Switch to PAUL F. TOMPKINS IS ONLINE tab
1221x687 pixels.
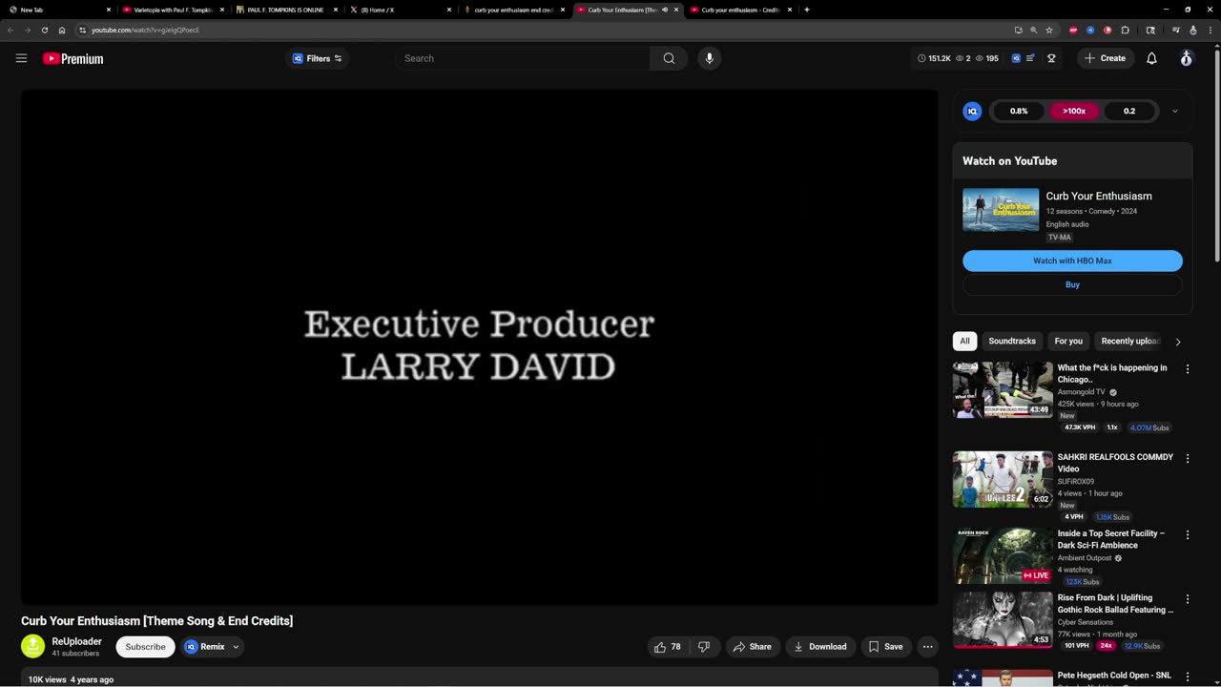click(286, 10)
